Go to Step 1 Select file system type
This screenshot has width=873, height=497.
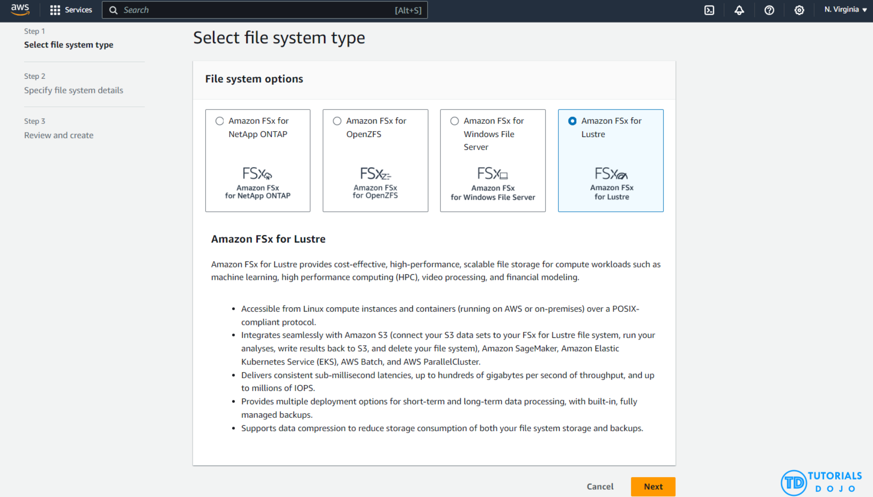(69, 45)
